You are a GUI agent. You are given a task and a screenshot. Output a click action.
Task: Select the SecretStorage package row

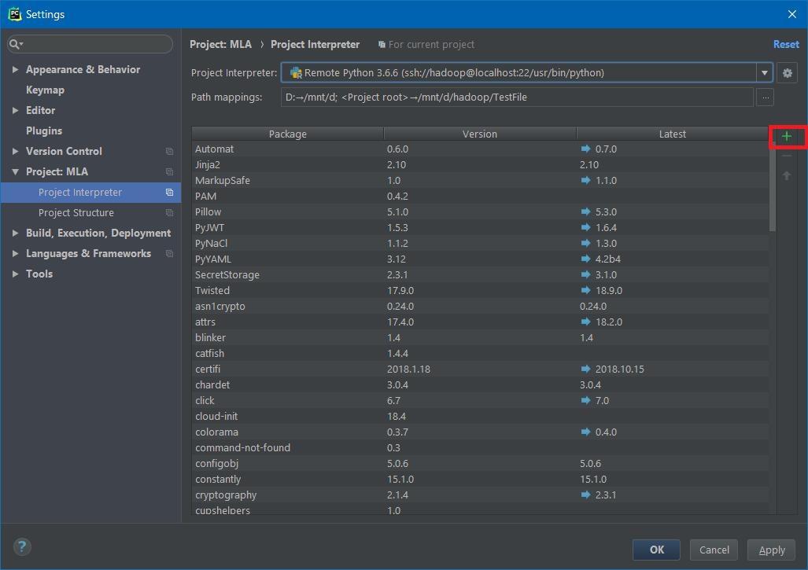[480, 274]
